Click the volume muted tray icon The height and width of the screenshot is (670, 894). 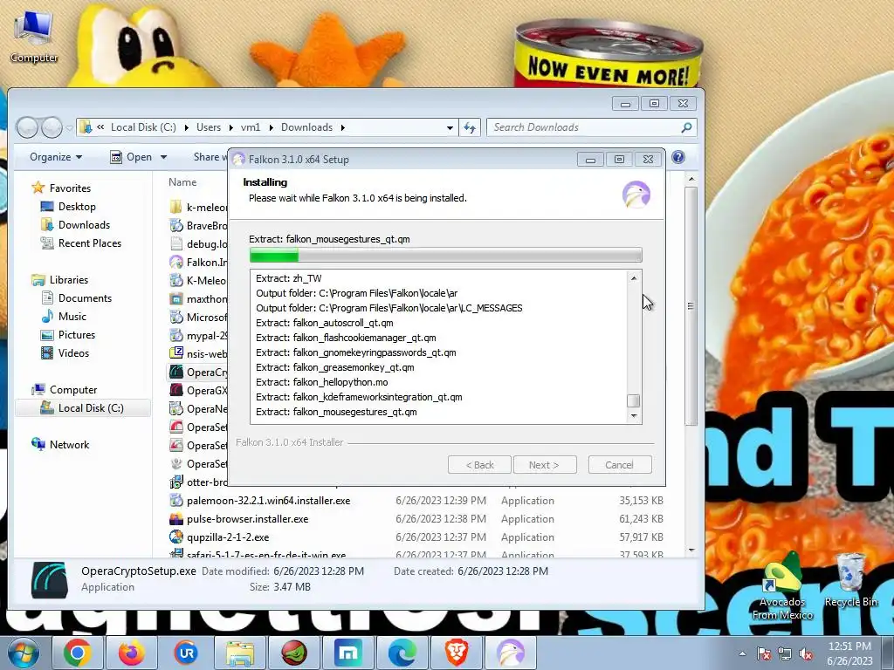[x=806, y=654]
